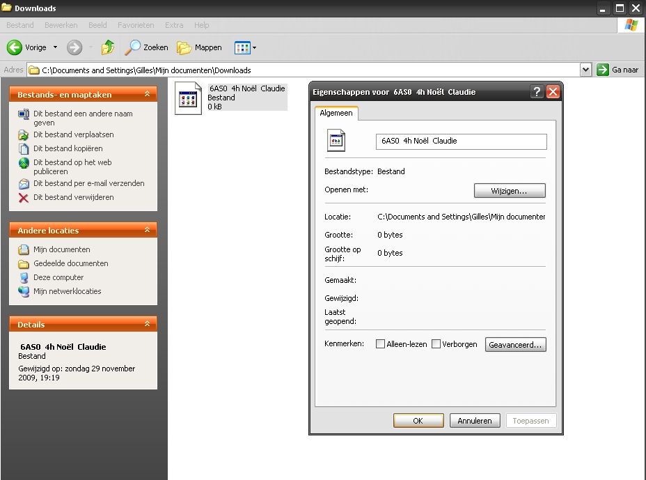Select the Algemeen tab

[336, 113]
